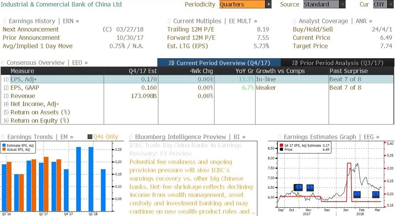Image resolution: width=395 pixels, height=217 pixels.
Task: Toggle the Q4s Only checkbox
Action: (x=90, y=137)
